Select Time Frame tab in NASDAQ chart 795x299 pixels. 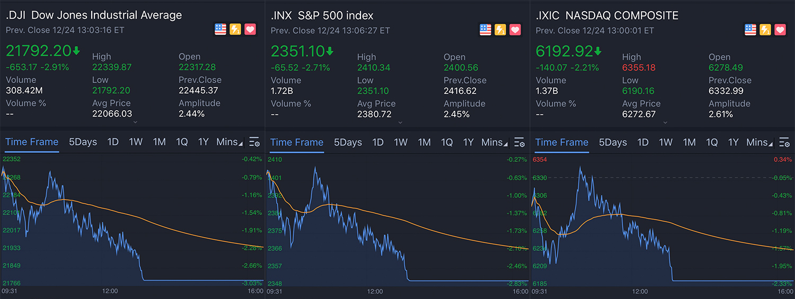coord(562,142)
